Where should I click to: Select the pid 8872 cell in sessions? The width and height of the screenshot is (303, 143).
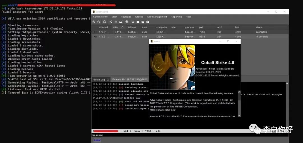[x=202, y=36]
